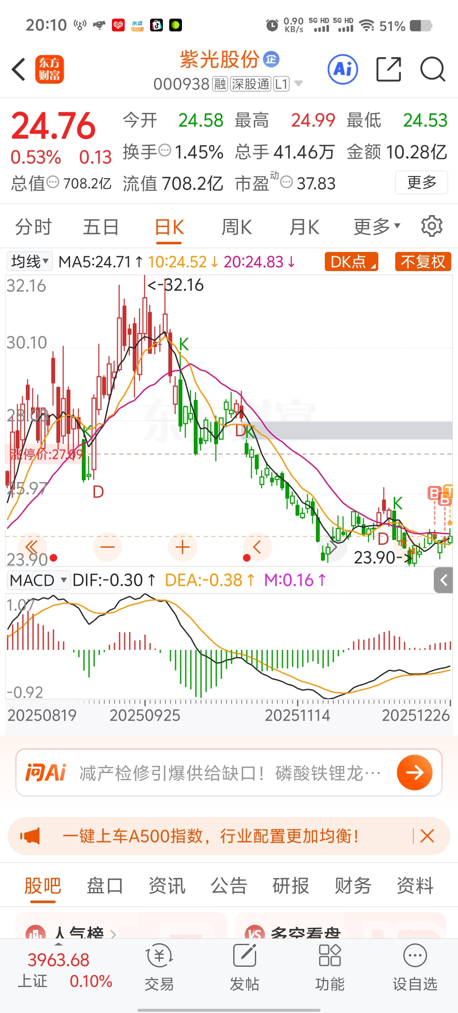Select the 股吧 tab
Screen dimensions: 458x1013
pyautogui.click(x=43, y=887)
